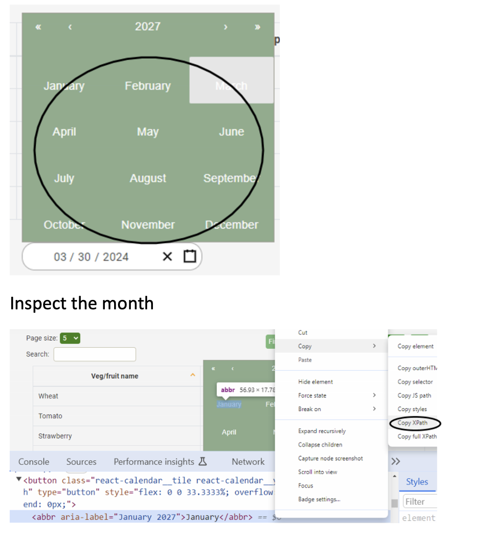Click the Search input field
This screenshot has width=479, height=534.
pos(94,354)
